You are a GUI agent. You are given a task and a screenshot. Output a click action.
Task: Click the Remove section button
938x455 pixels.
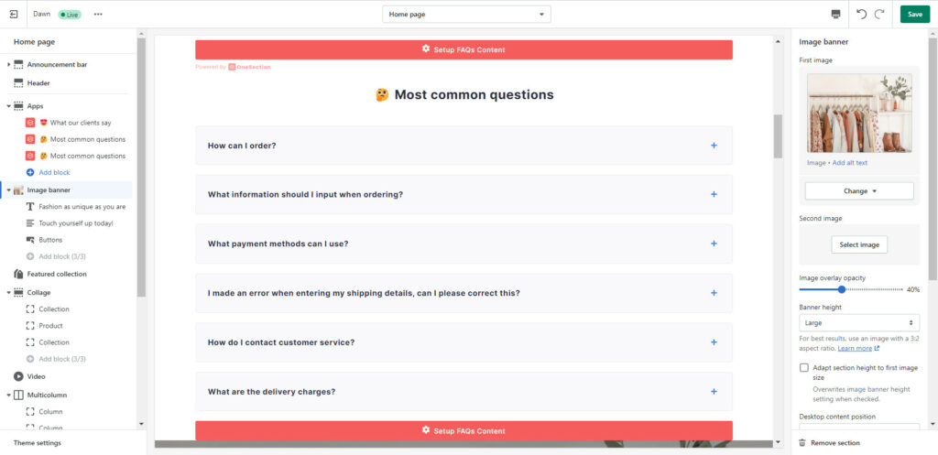click(x=828, y=443)
